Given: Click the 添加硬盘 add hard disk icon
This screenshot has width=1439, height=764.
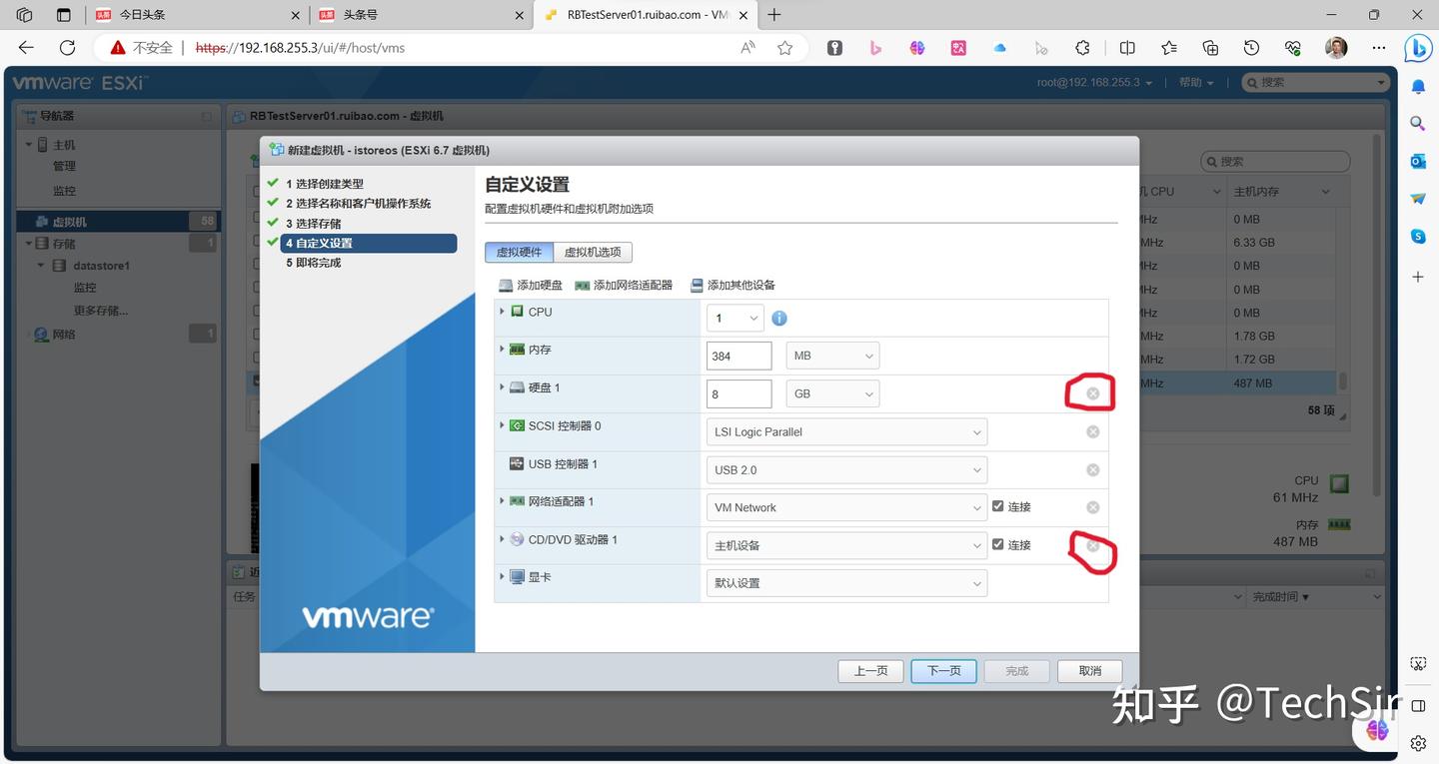Looking at the screenshot, I should point(507,286).
